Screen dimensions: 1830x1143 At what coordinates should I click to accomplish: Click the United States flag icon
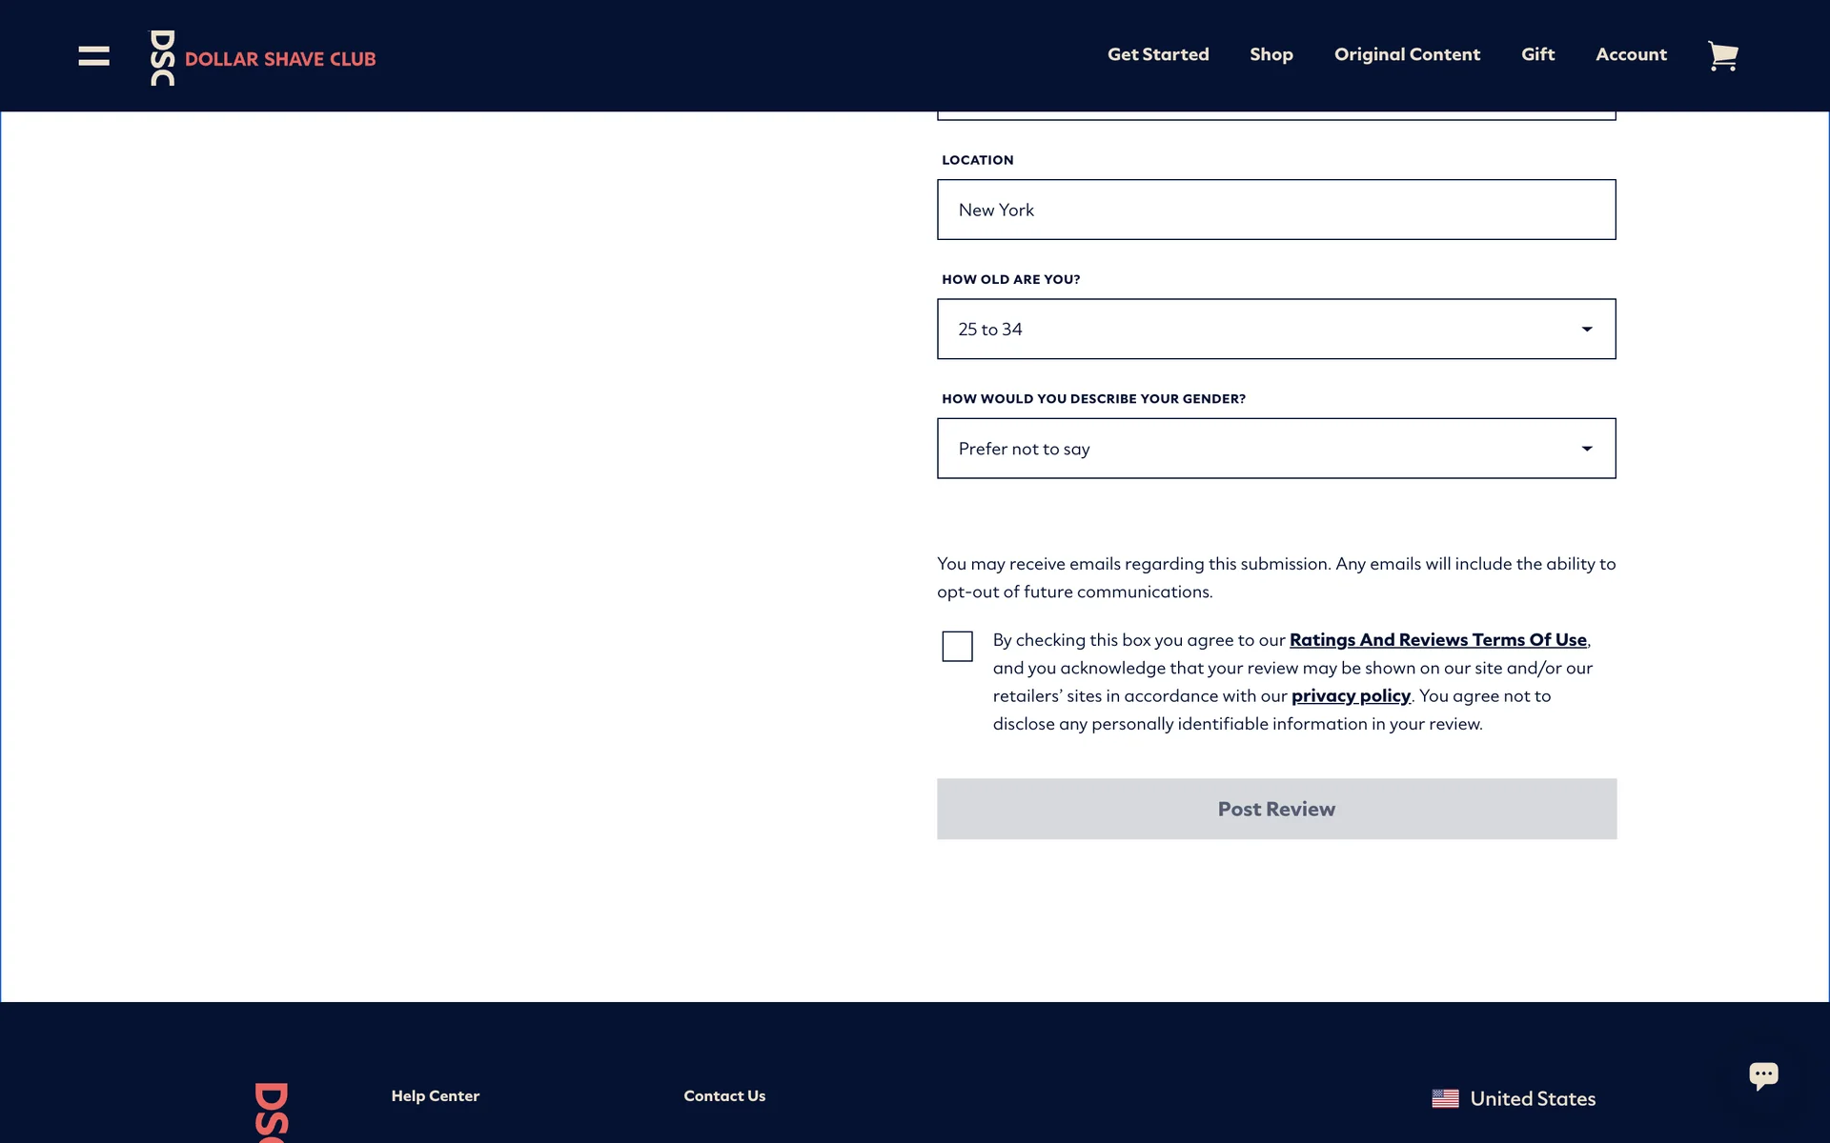click(1445, 1099)
